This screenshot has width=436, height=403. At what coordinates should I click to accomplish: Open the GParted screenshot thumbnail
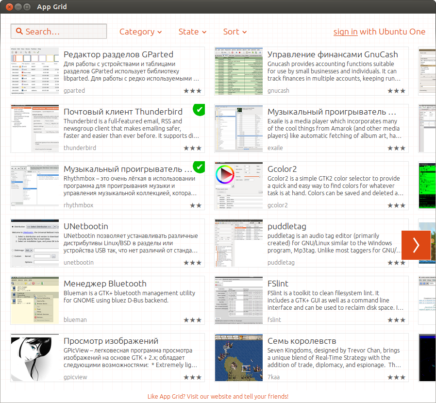(x=35, y=71)
